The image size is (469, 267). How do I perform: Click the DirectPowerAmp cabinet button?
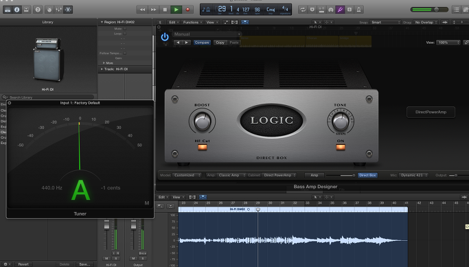point(431,112)
